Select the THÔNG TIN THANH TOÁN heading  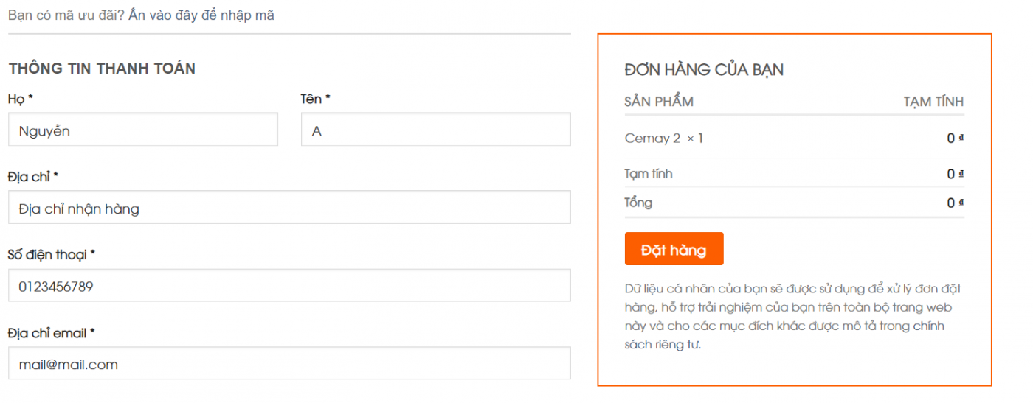[102, 69]
